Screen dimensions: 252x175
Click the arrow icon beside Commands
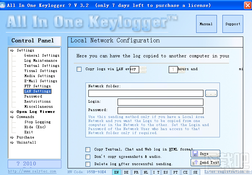(12, 117)
